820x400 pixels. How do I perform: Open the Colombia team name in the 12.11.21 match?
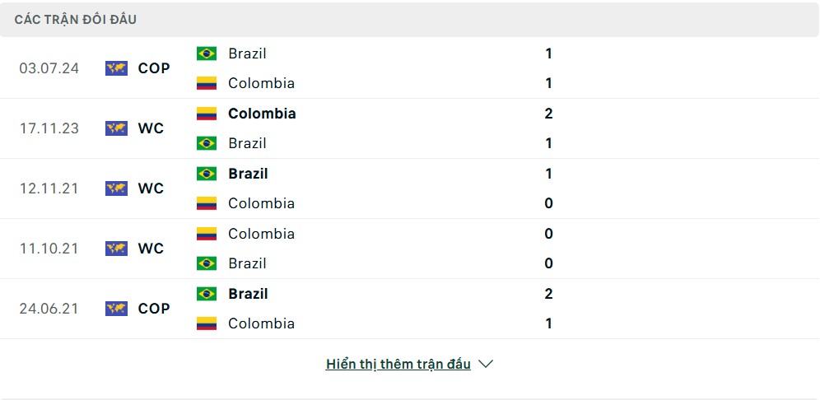(262, 203)
